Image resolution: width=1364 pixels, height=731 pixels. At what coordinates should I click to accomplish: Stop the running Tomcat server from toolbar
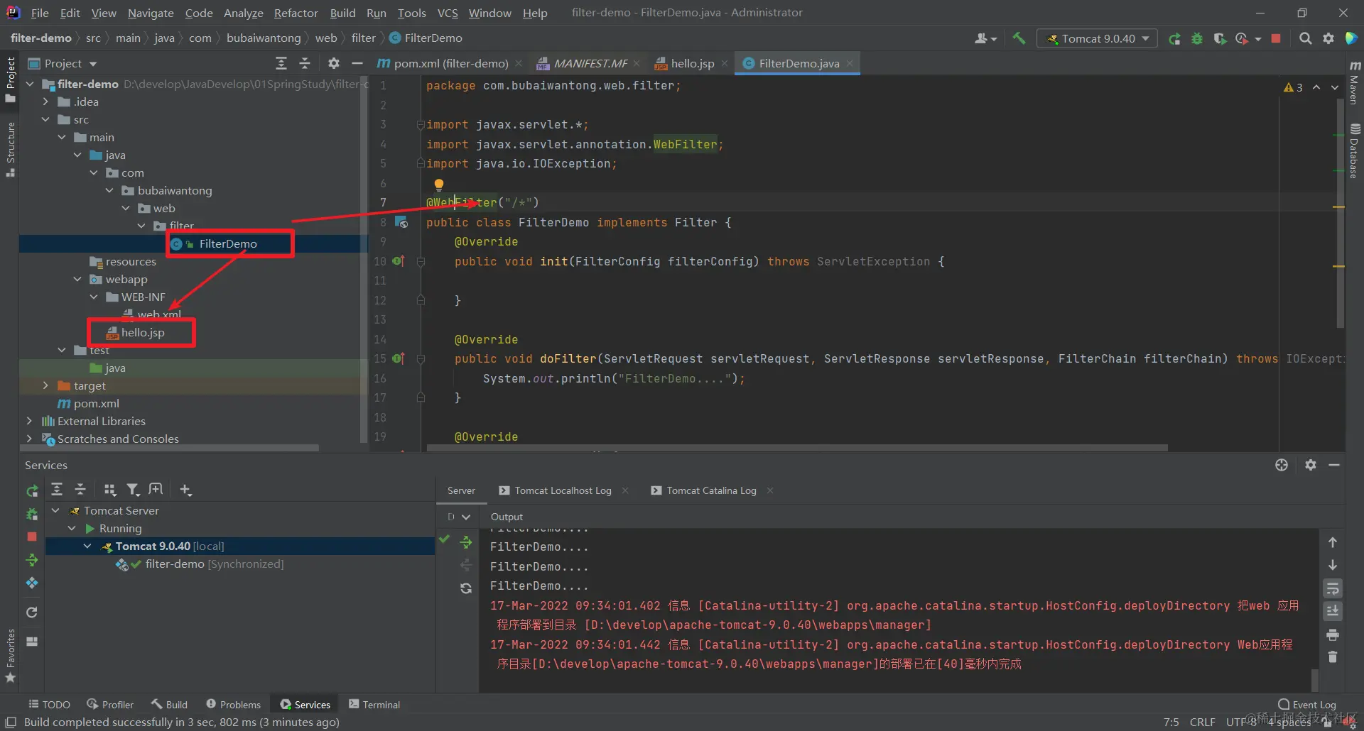[x=1276, y=38]
